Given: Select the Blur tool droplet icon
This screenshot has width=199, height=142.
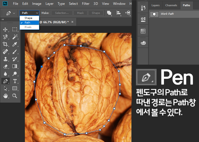Looking at the screenshot, I should [5, 74].
